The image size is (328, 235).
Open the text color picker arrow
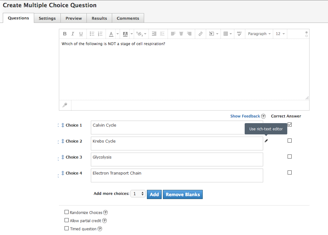click(x=117, y=34)
